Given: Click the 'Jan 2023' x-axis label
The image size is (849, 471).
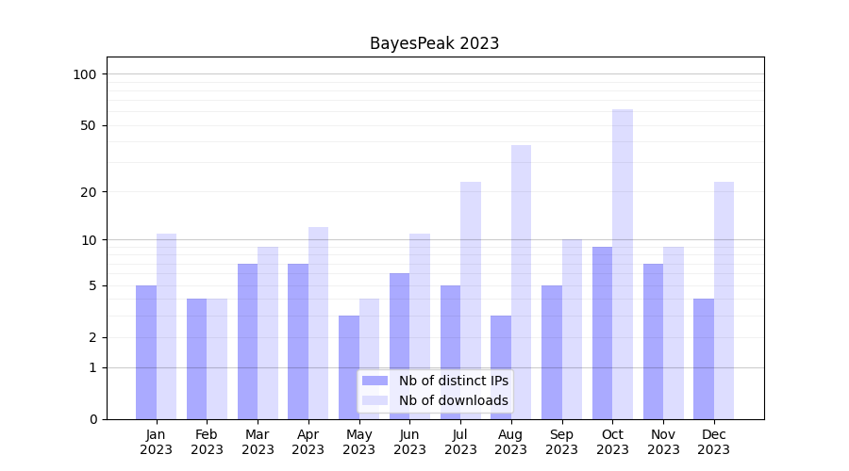Looking at the screenshot, I should coord(157,442).
